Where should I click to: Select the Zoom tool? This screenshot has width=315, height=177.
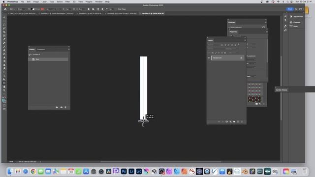click(x=4, y=90)
